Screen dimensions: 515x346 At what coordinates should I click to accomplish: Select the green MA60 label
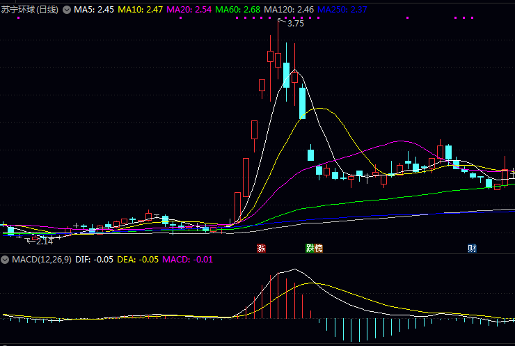[x=237, y=10]
